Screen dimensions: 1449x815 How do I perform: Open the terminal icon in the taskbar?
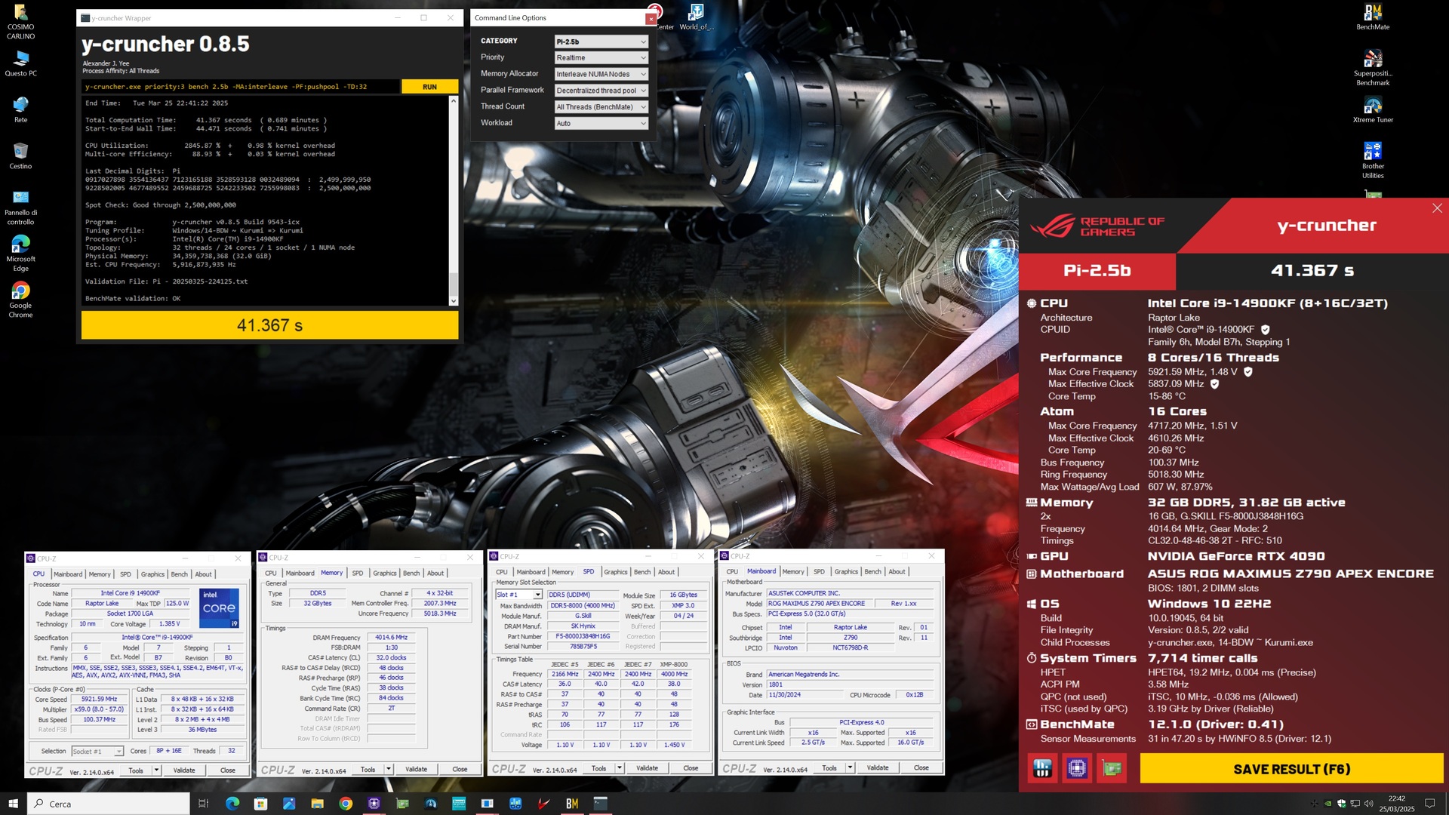coord(600,804)
